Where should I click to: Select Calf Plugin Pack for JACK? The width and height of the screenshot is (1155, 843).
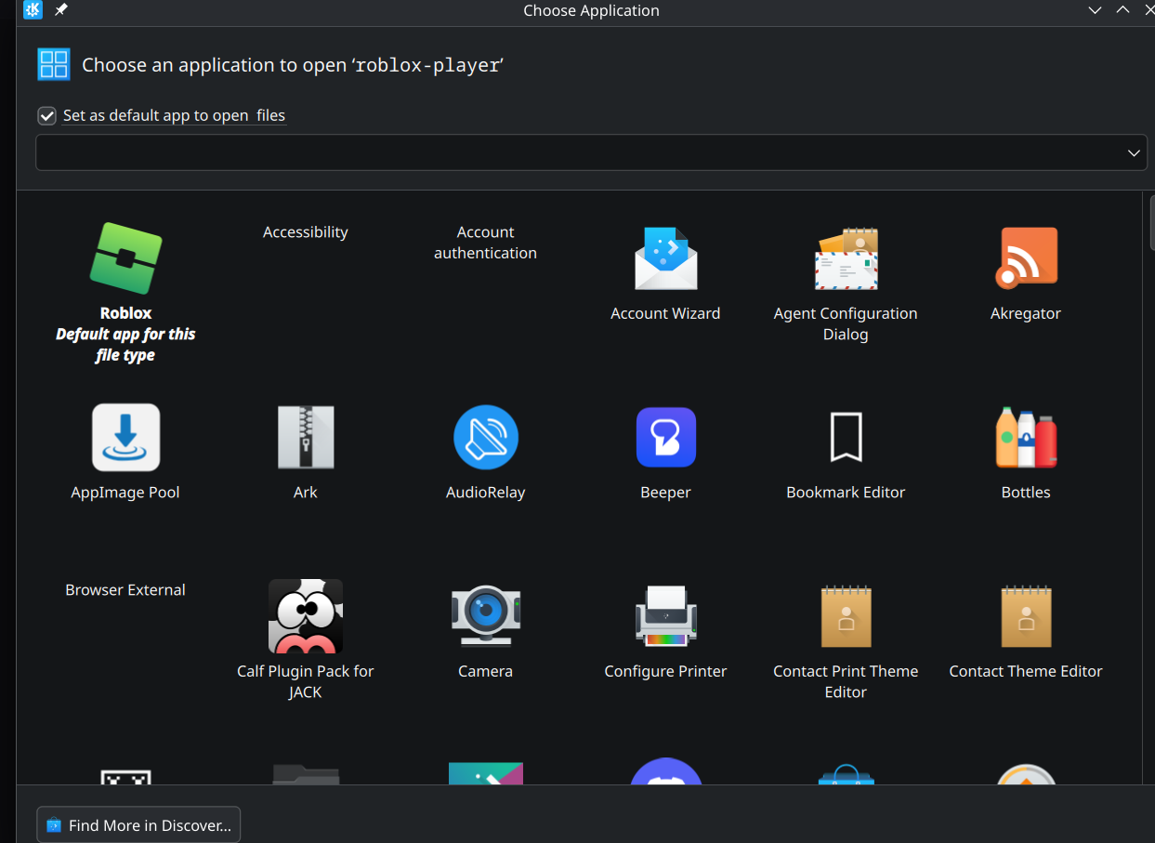pyautogui.click(x=305, y=616)
